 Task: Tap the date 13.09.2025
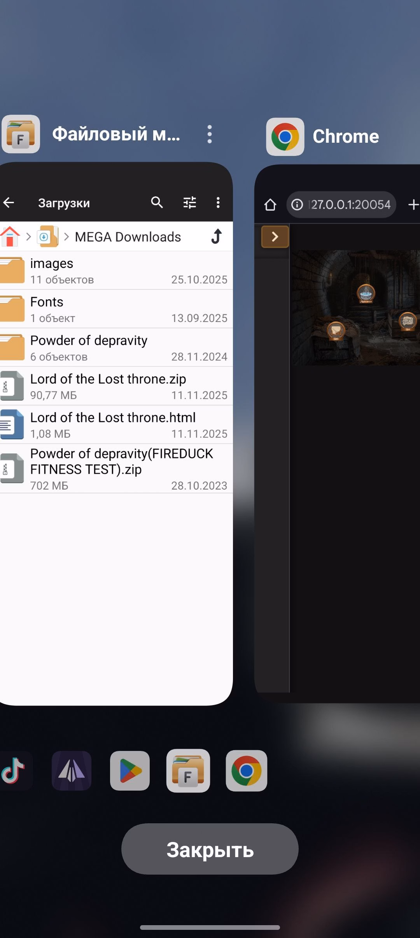[x=199, y=318]
